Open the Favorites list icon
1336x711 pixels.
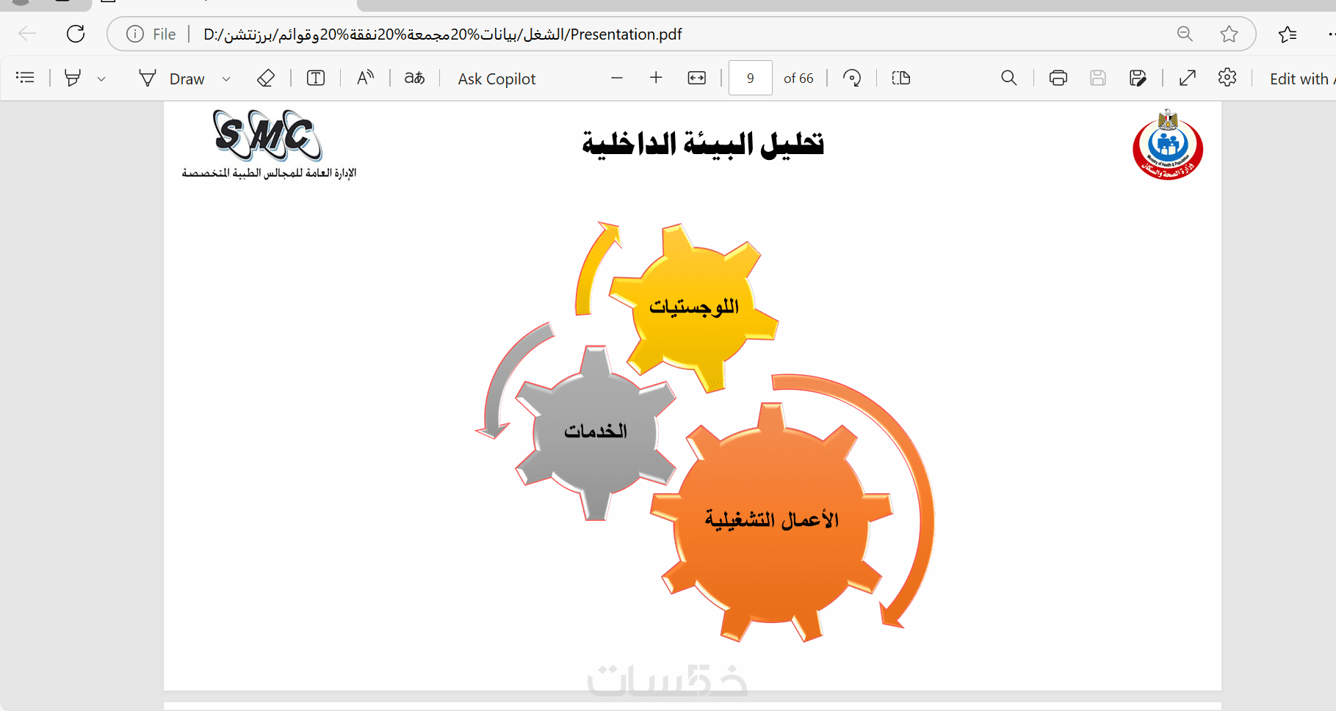tap(1288, 34)
